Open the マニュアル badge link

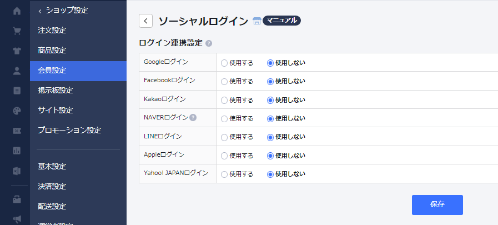[281, 21]
